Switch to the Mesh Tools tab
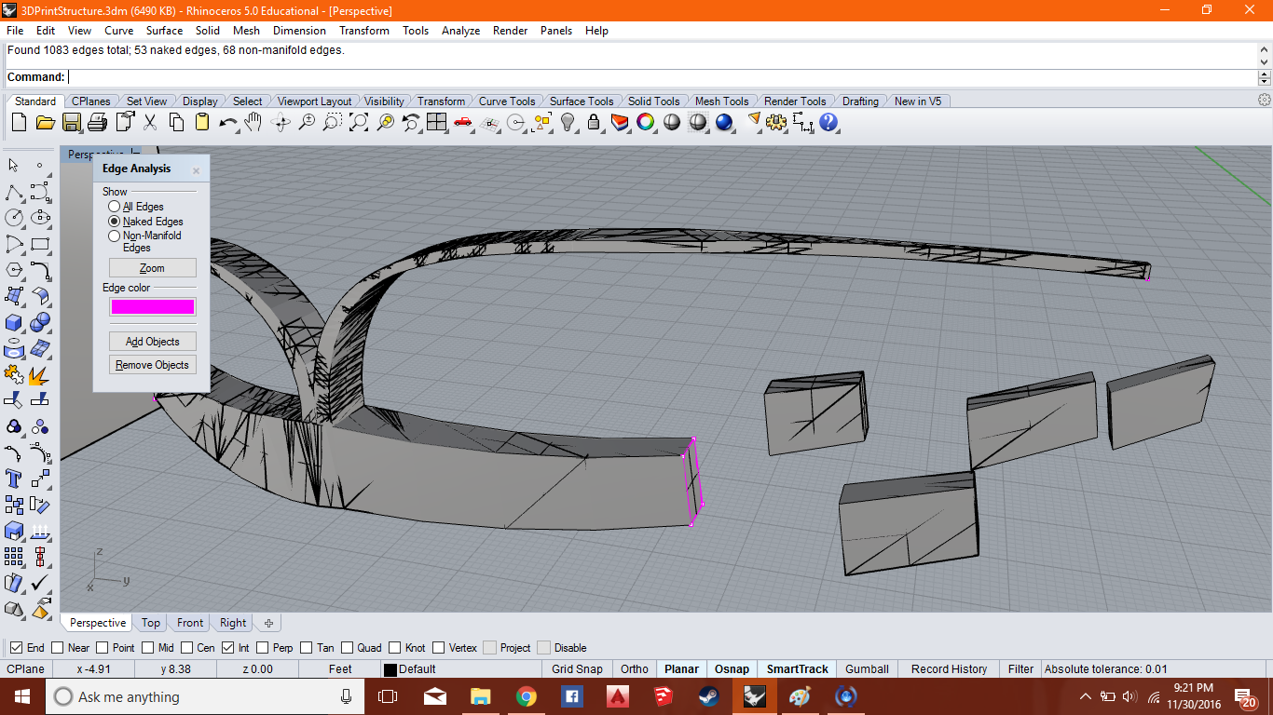Viewport: 1273px width, 715px height. [x=721, y=101]
